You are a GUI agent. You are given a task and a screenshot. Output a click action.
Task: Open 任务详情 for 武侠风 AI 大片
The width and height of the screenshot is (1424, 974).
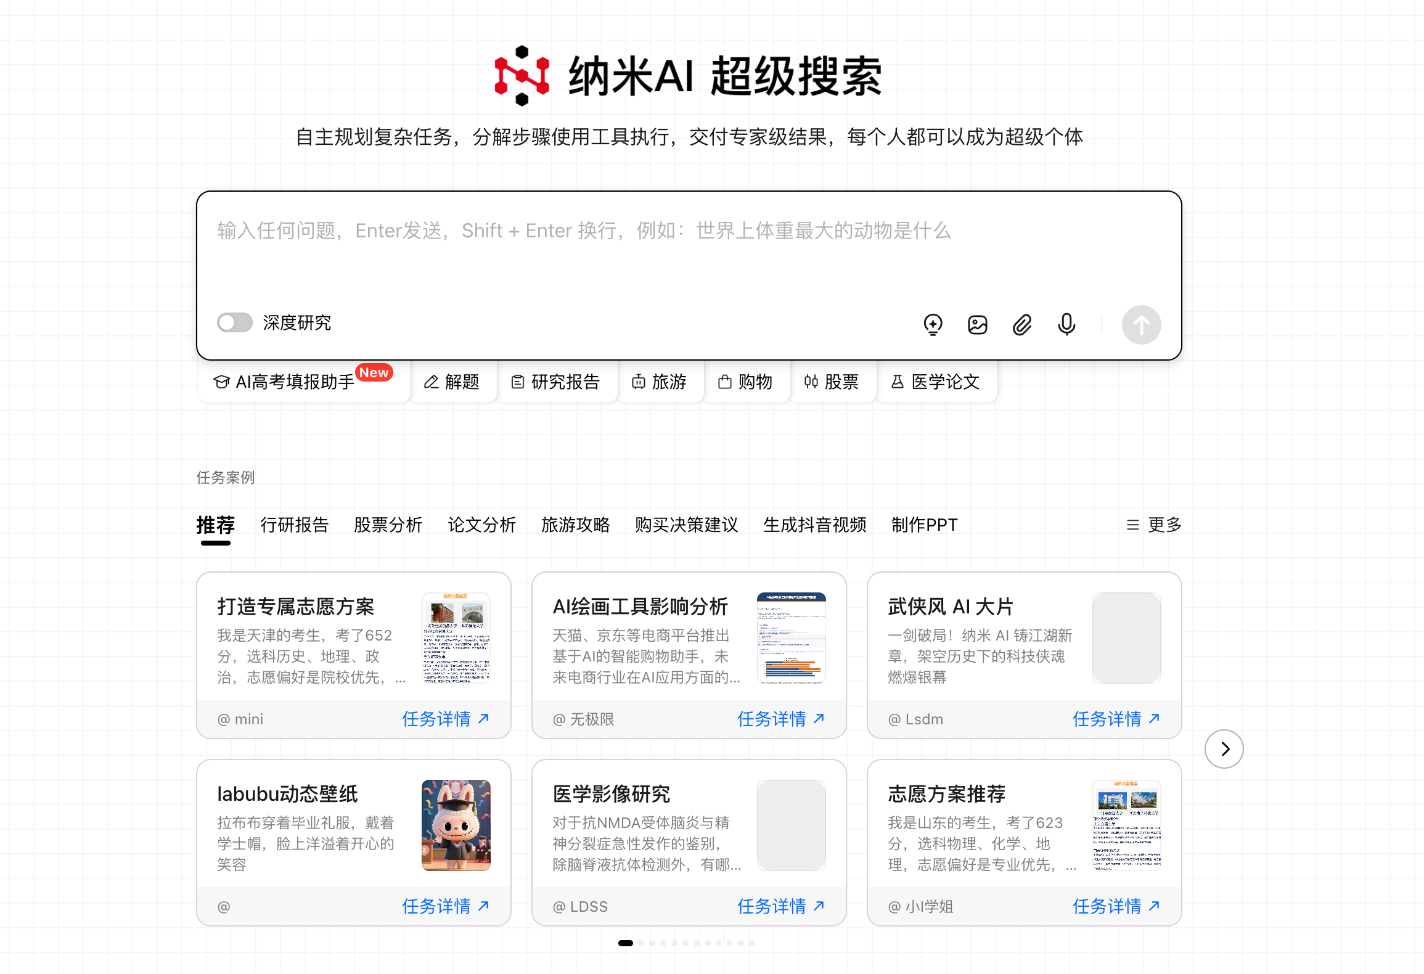click(1116, 719)
